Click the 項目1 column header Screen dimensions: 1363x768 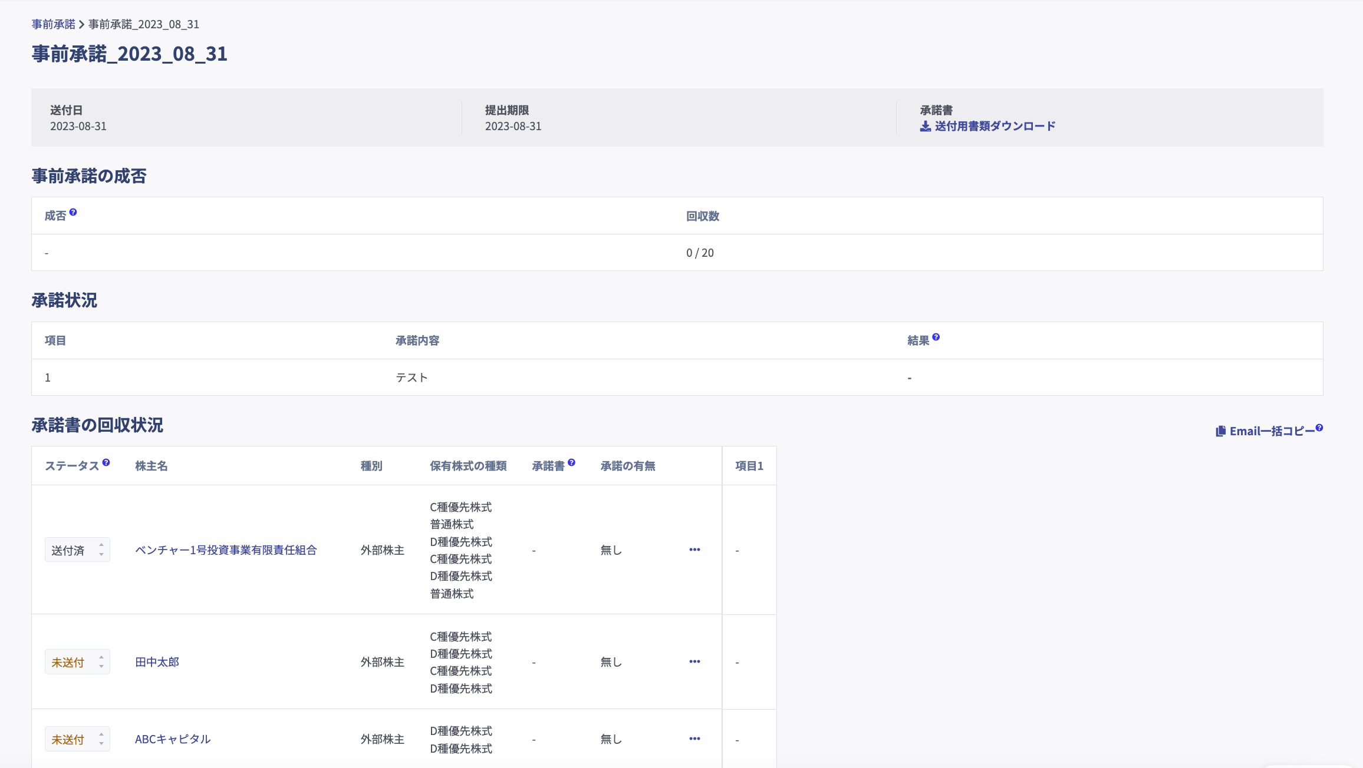point(749,466)
